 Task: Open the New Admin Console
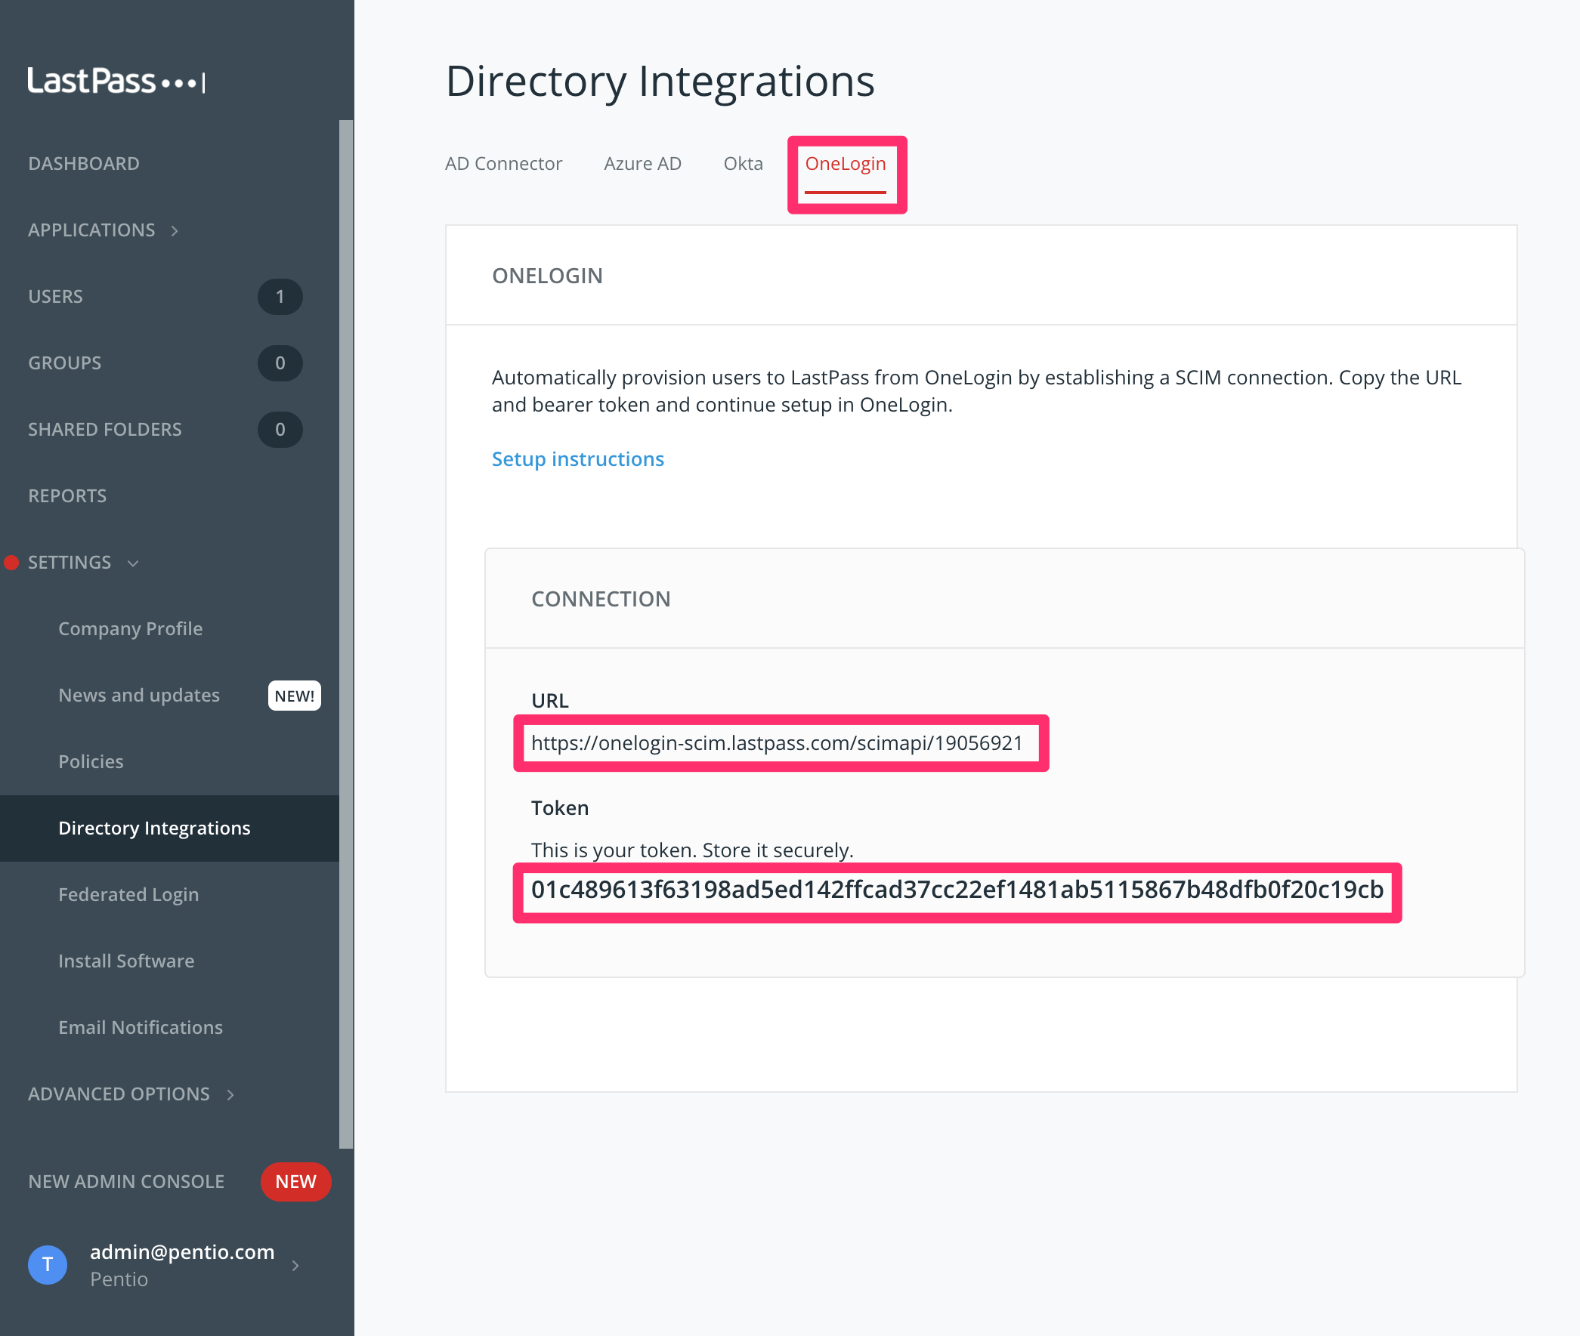point(125,1182)
